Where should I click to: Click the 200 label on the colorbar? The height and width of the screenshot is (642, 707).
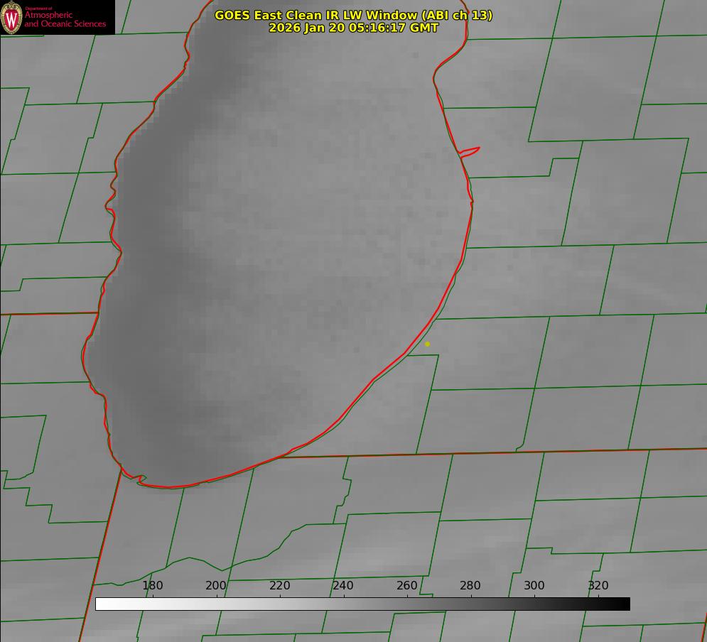tap(216, 585)
